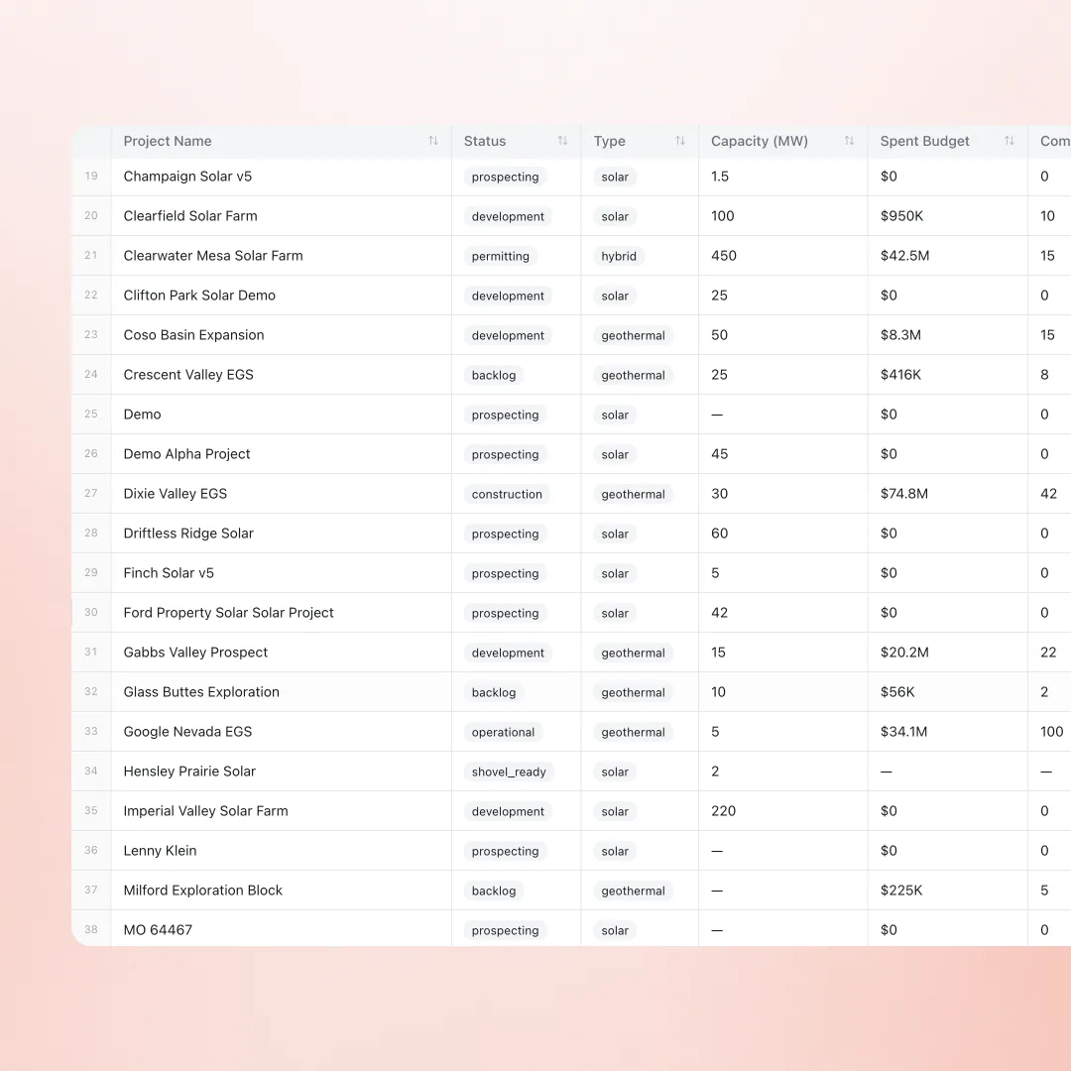Select Demo Alpha Project name

[187, 453]
